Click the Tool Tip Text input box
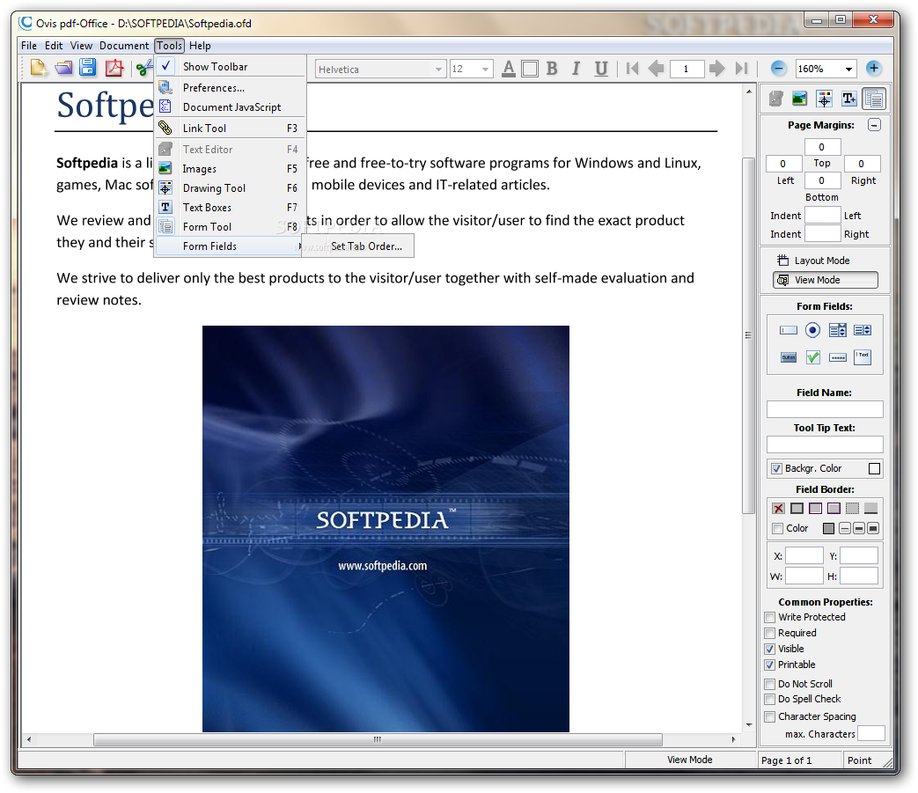Viewport: 918px width, 793px height. point(825,444)
